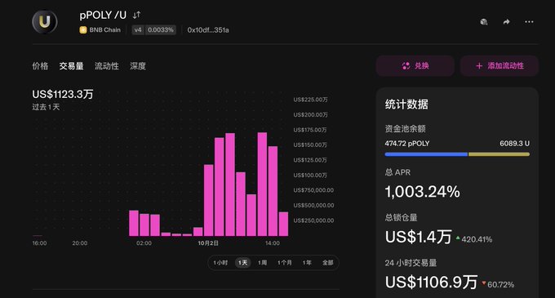
Task: Click the first pink bar before 02:00
Action: [134, 224]
